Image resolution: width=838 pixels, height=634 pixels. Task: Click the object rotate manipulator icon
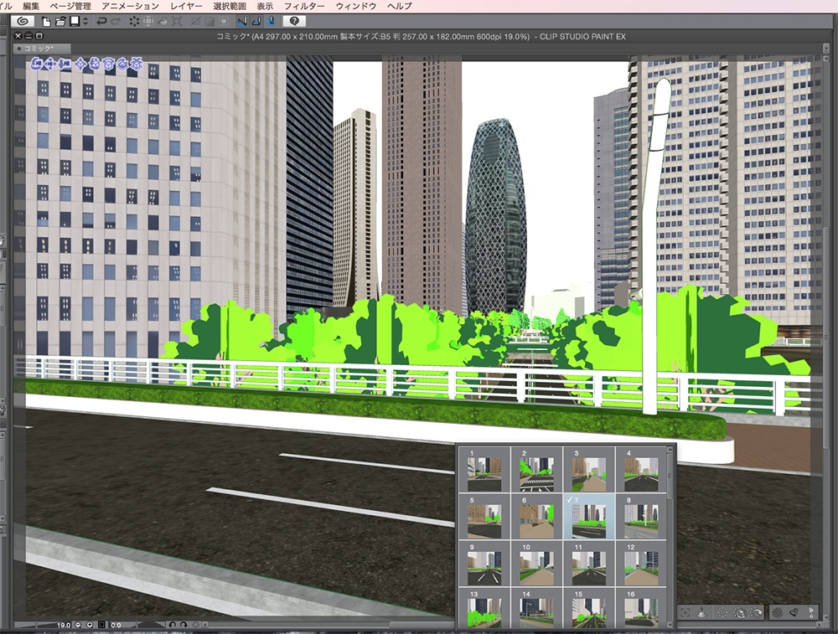94,64
